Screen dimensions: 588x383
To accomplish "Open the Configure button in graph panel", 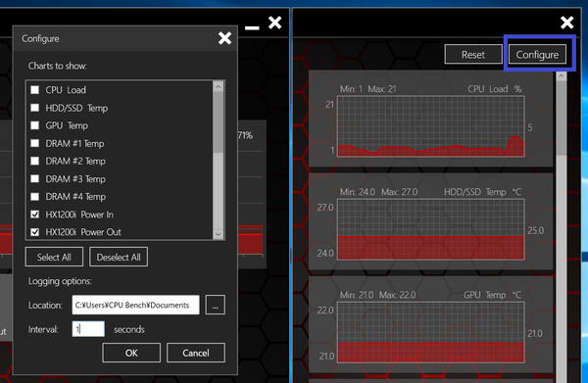I will tap(537, 54).
